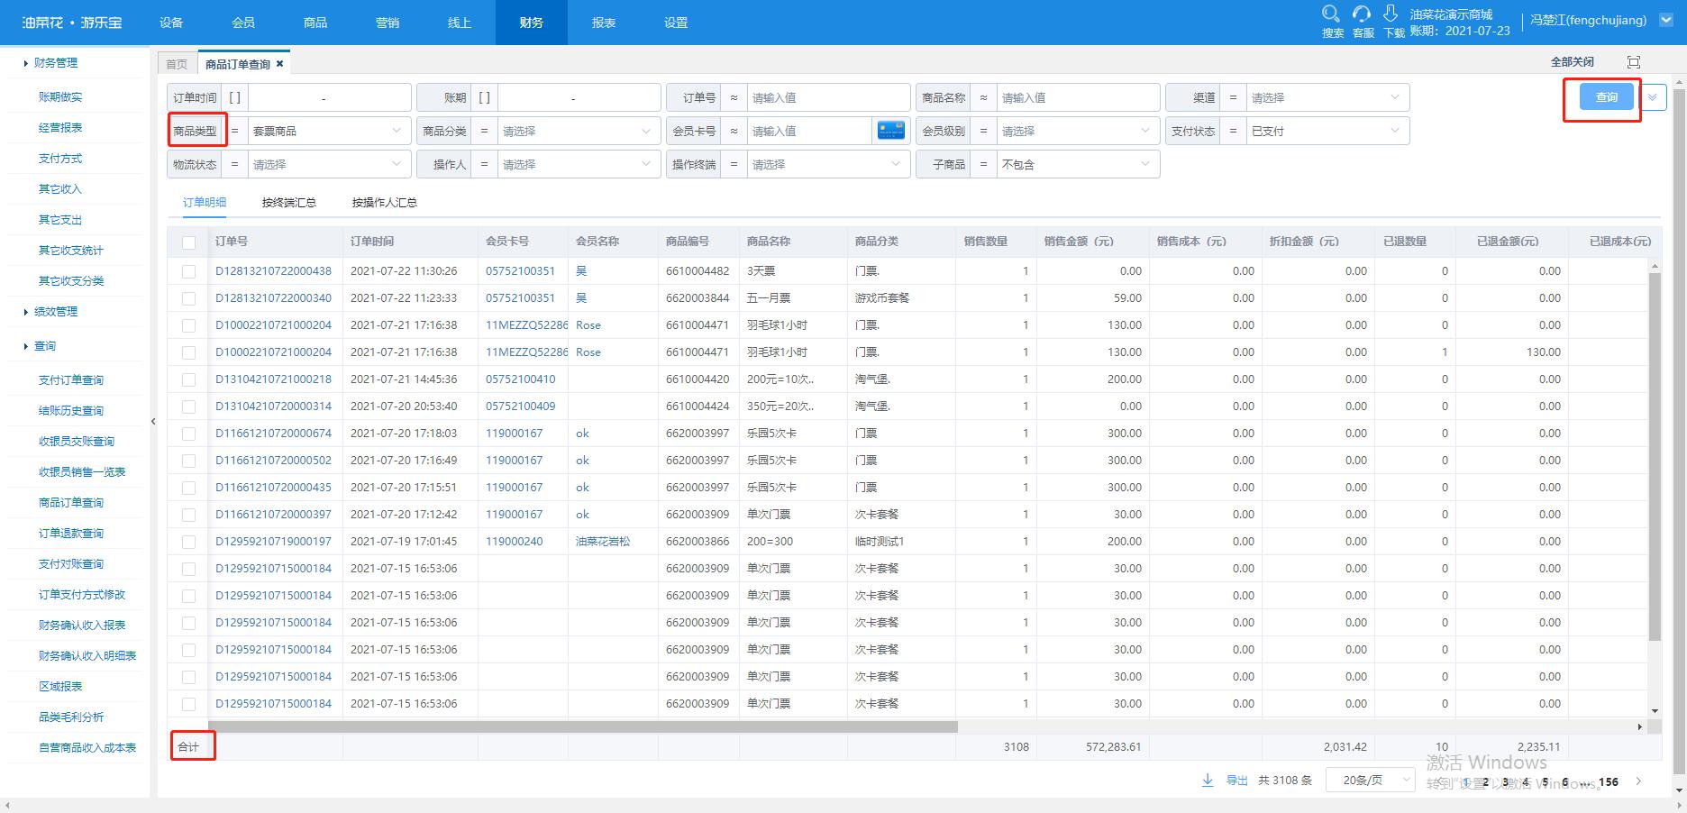Toggle fullscreen icon beside 全部关闭
1687x813 pixels.
coord(1634,62)
